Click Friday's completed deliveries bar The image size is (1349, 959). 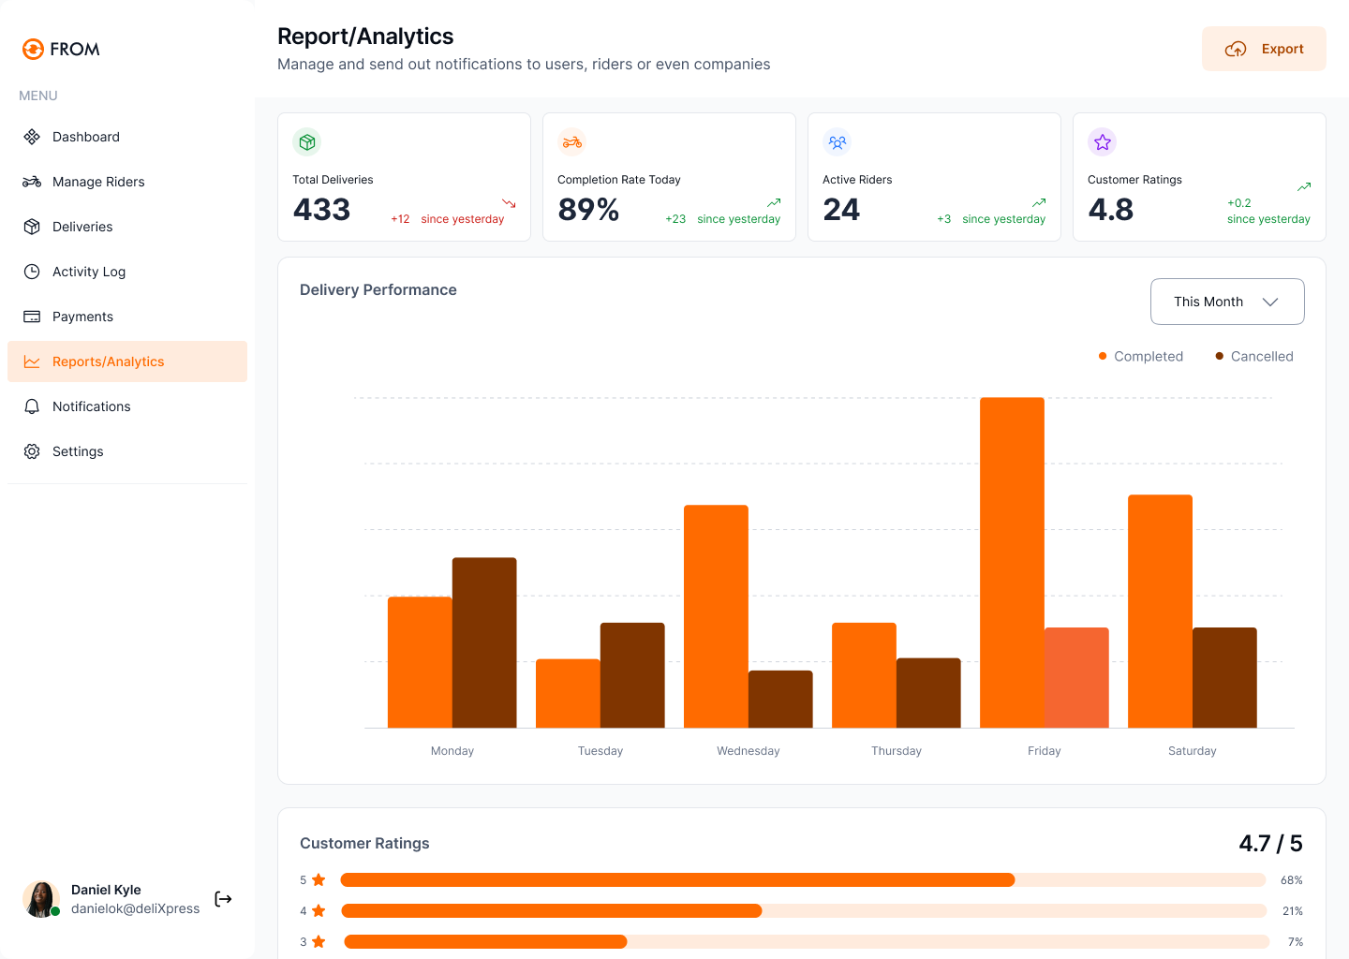coord(1012,562)
